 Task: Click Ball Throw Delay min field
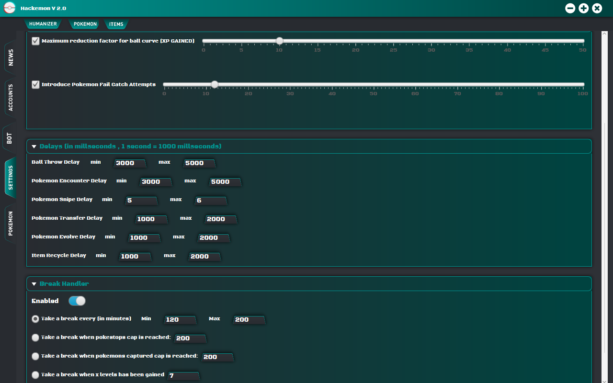130,163
